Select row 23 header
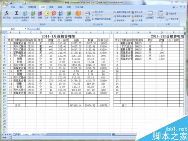The height and width of the screenshot is (141, 188). coord(5,105)
